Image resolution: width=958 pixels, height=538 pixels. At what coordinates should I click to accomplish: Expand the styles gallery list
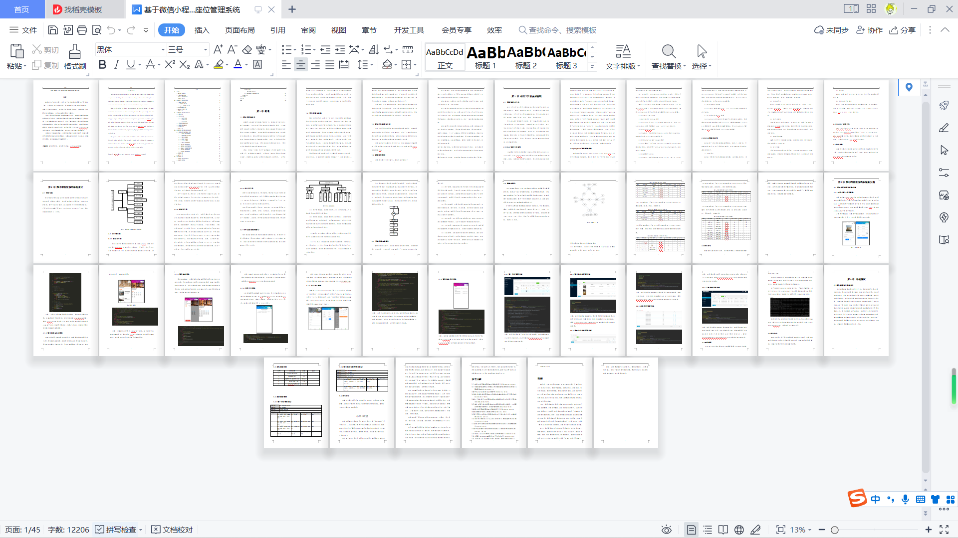coord(592,66)
